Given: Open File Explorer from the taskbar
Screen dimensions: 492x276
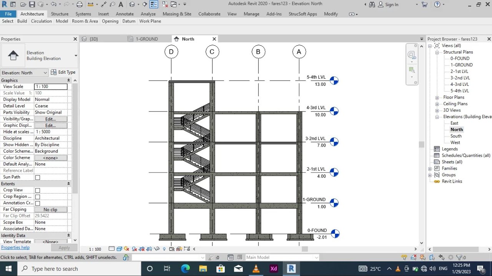Looking at the screenshot, I should pyautogui.click(x=203, y=268).
